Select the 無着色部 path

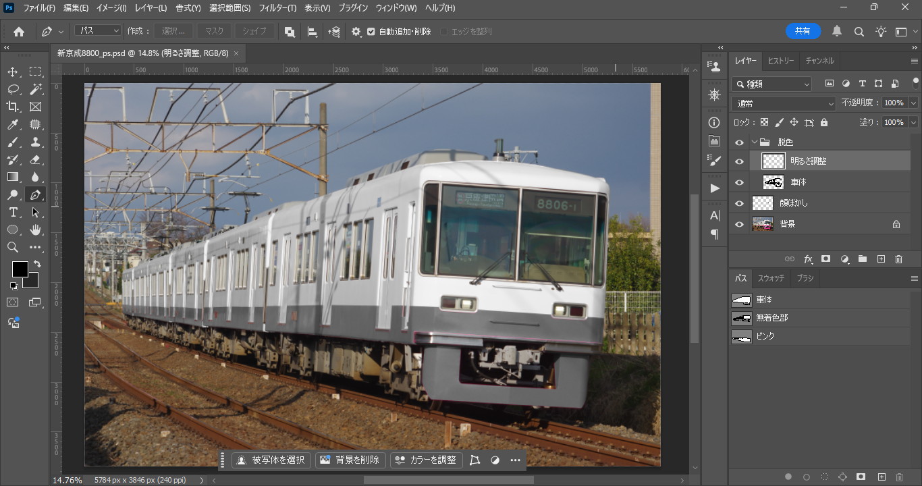[771, 318]
